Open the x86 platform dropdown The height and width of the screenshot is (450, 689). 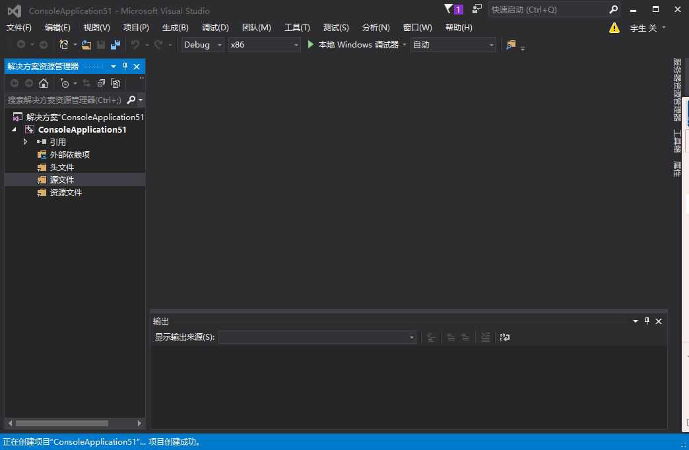click(x=264, y=44)
